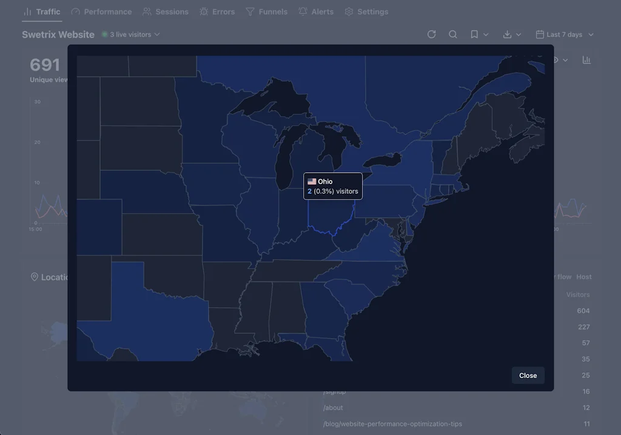621x435 pixels.
Task: Open the search icon
Action: click(x=453, y=35)
